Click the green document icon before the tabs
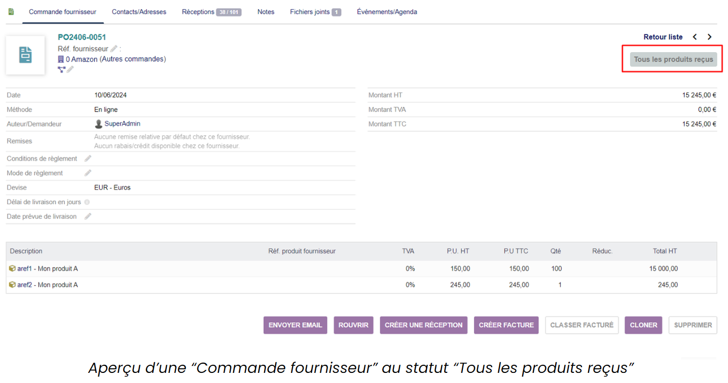 [11, 12]
